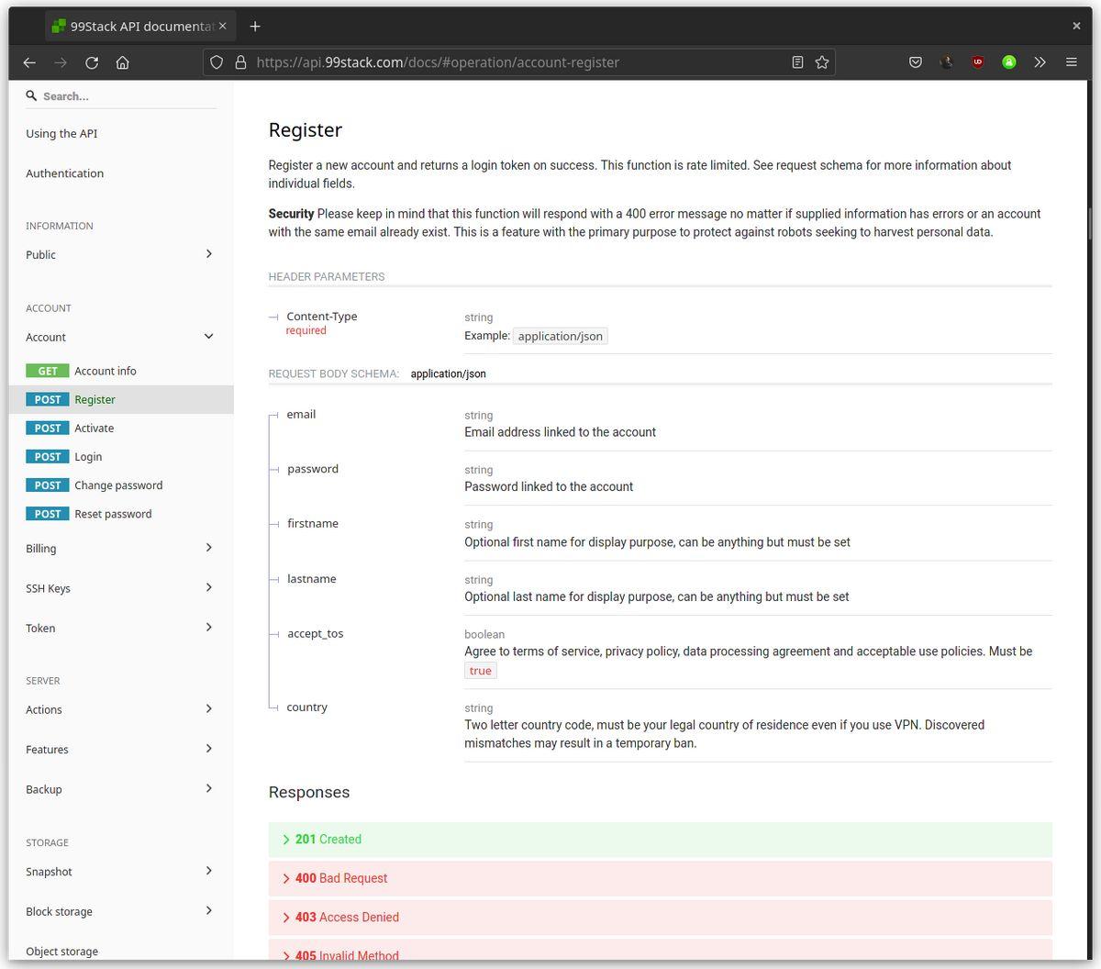The width and height of the screenshot is (1101, 969).
Task: Expand the Snapshot menu group
Action: click(121, 872)
